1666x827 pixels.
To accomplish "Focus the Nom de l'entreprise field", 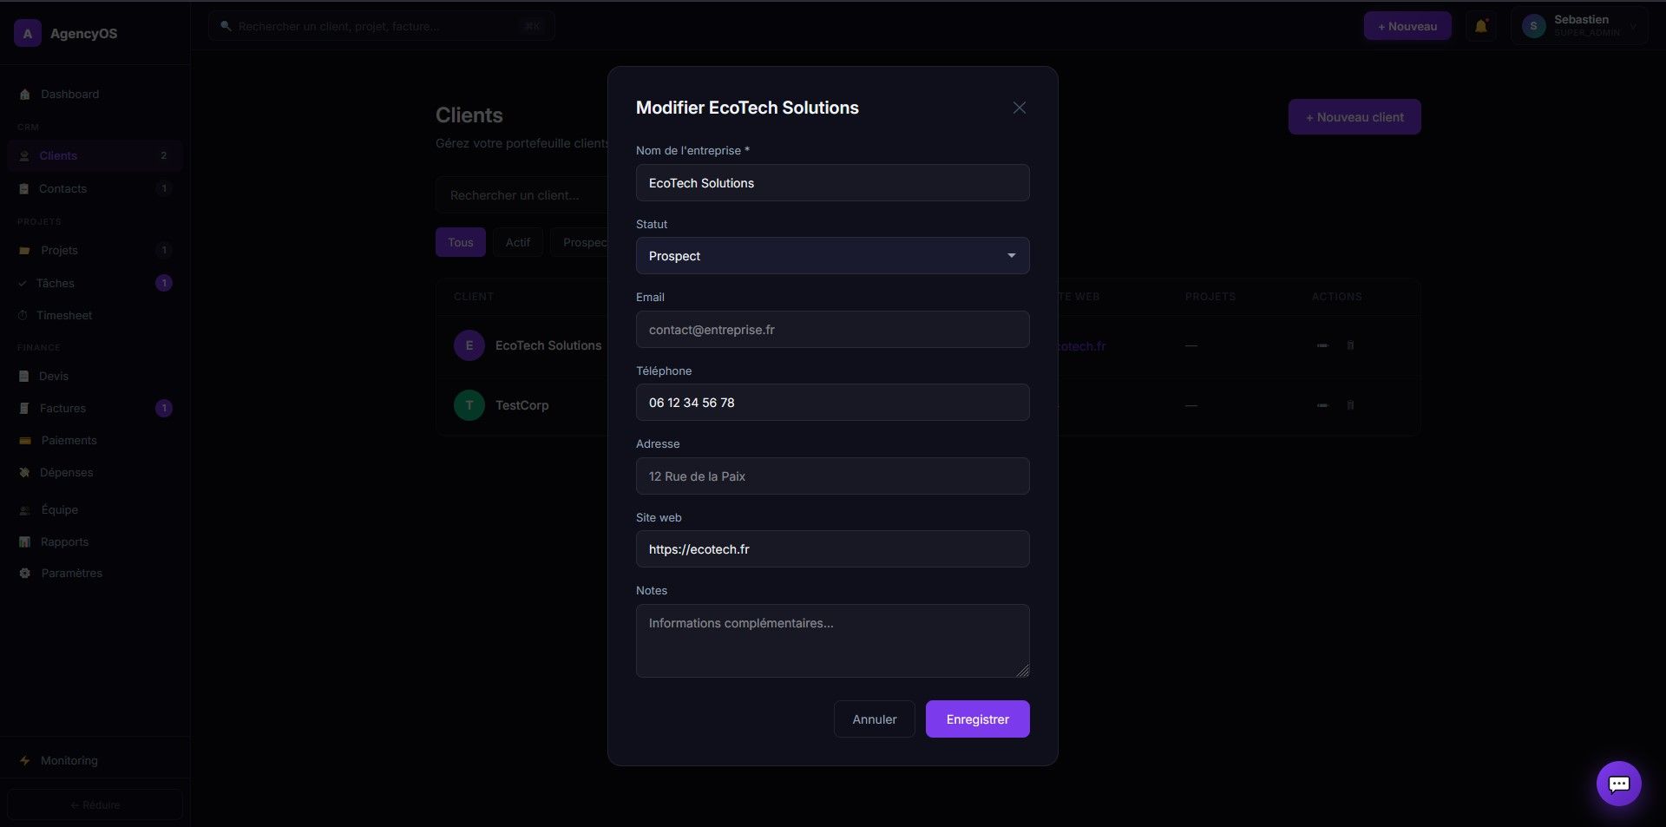I will [833, 183].
